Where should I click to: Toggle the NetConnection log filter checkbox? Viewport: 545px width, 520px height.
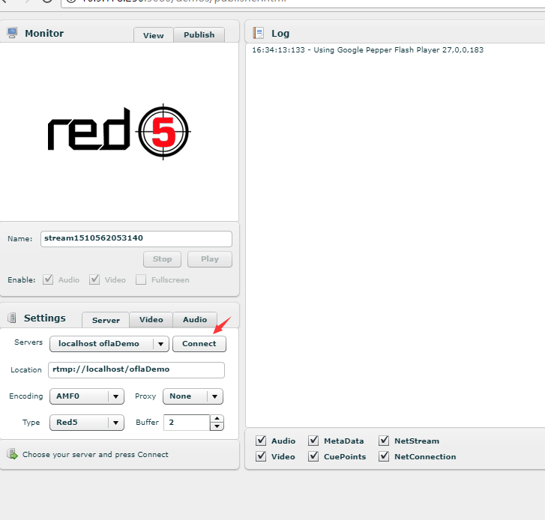coord(384,456)
